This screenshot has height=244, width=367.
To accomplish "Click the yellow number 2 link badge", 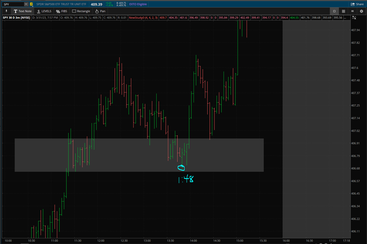I will tap(31, 4).
